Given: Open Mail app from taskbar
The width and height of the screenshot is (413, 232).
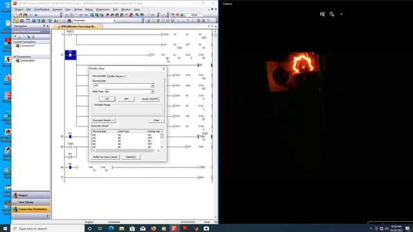Looking at the screenshot, I should [143, 228].
